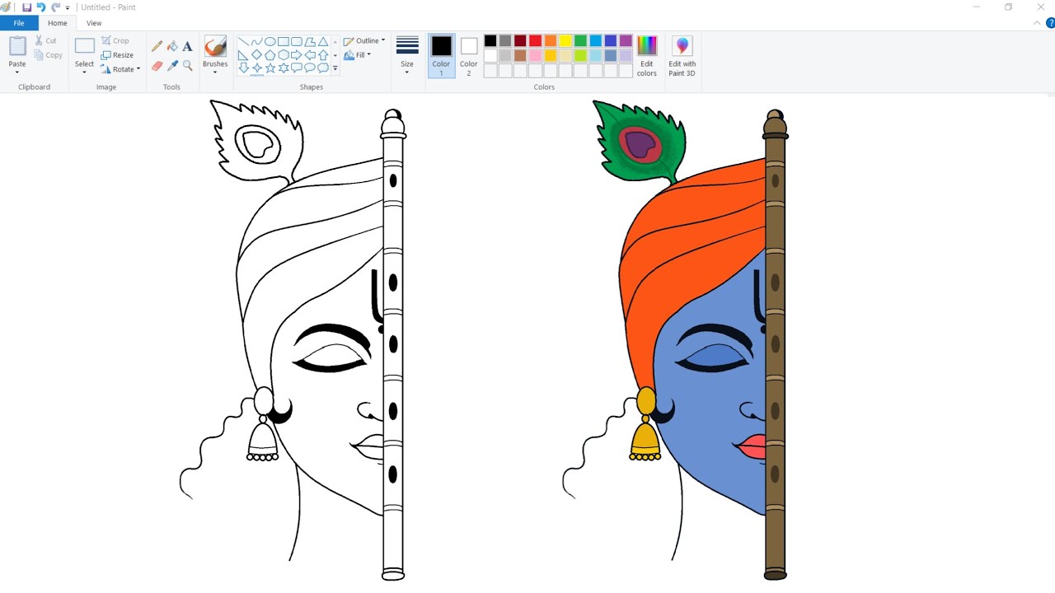The width and height of the screenshot is (1055, 593).
Task: Collapse the ribbon with chevron arrow
Action: [x=1037, y=23]
